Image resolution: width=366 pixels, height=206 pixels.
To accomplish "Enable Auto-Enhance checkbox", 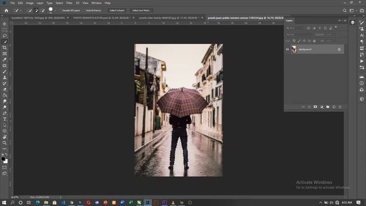I will pos(84,10).
